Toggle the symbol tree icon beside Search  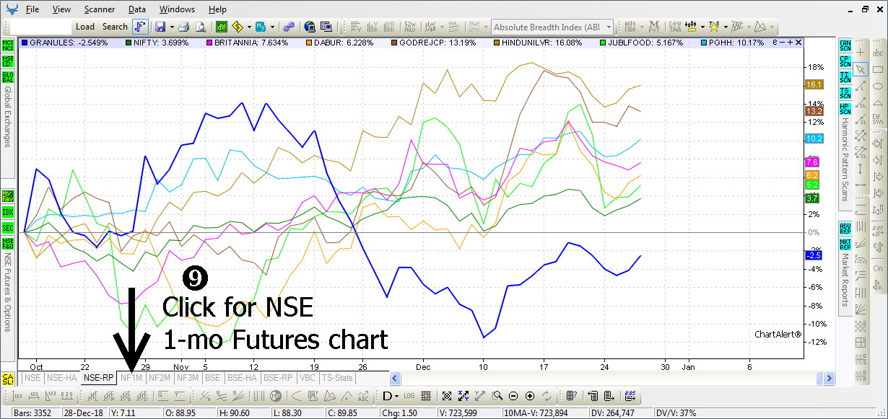coord(139,27)
